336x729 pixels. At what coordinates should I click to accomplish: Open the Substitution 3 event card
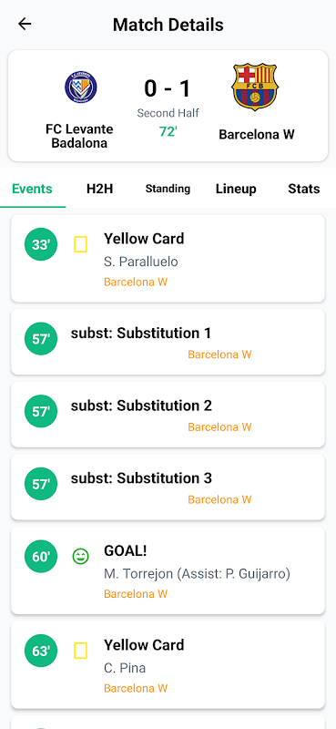pos(168,487)
